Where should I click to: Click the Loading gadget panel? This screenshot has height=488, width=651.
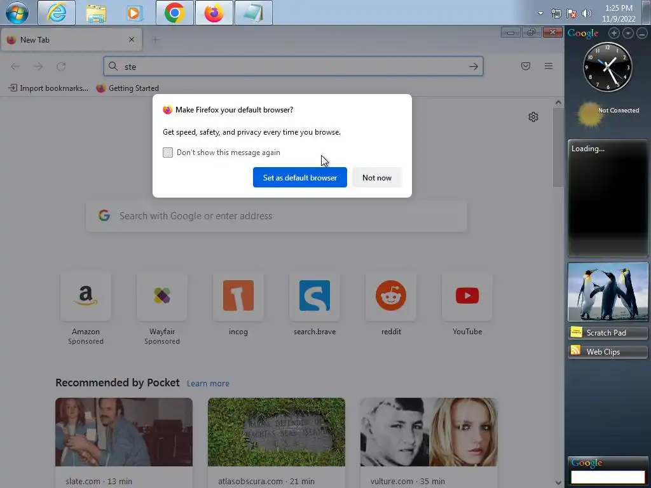[x=608, y=198]
